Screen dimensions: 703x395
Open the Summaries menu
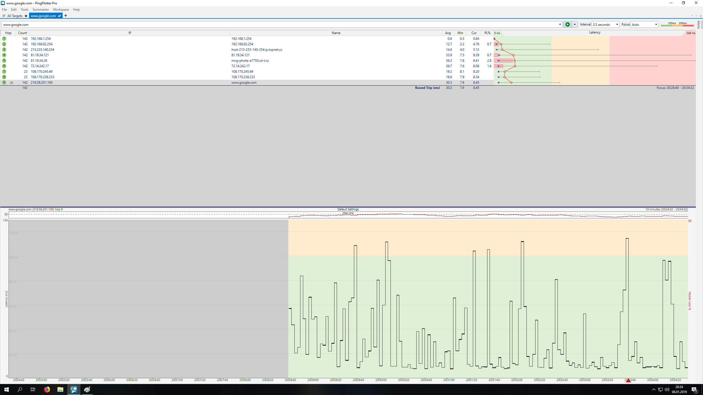(40, 10)
